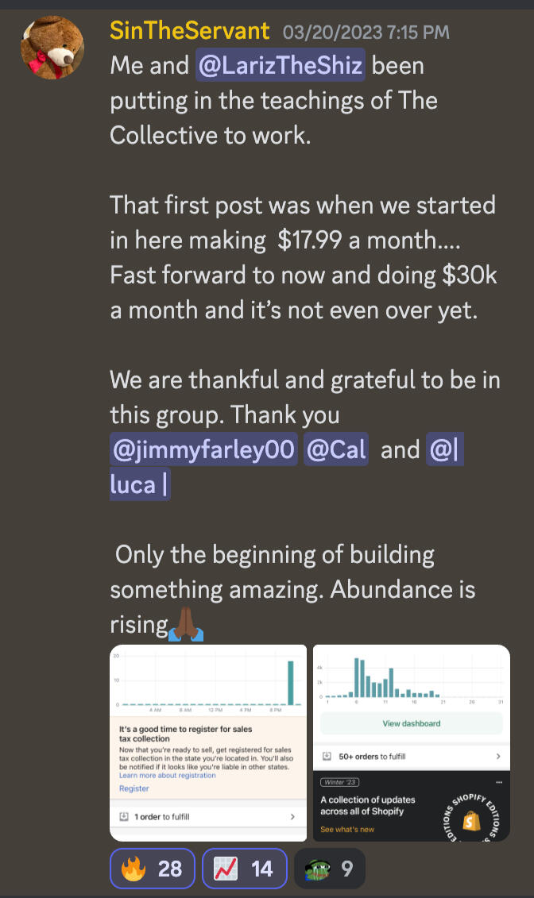Viewport: 534px width, 898px height.
Task: Toggle the fire emoji reaction
Action: pyautogui.click(x=151, y=869)
